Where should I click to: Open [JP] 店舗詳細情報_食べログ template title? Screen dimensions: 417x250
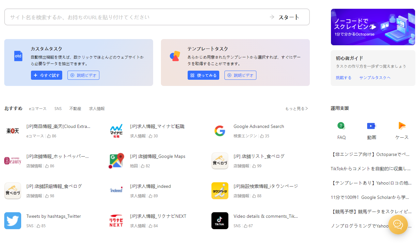click(x=54, y=186)
